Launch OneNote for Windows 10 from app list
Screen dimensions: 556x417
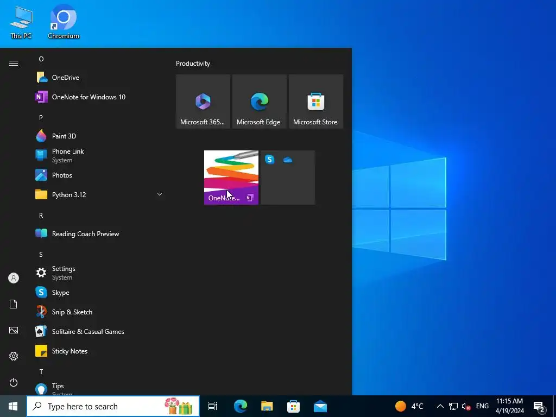click(99, 97)
